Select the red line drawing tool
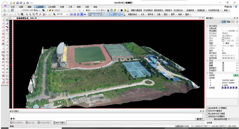This screenshot has width=239, height=129. pyautogui.click(x=3, y=24)
